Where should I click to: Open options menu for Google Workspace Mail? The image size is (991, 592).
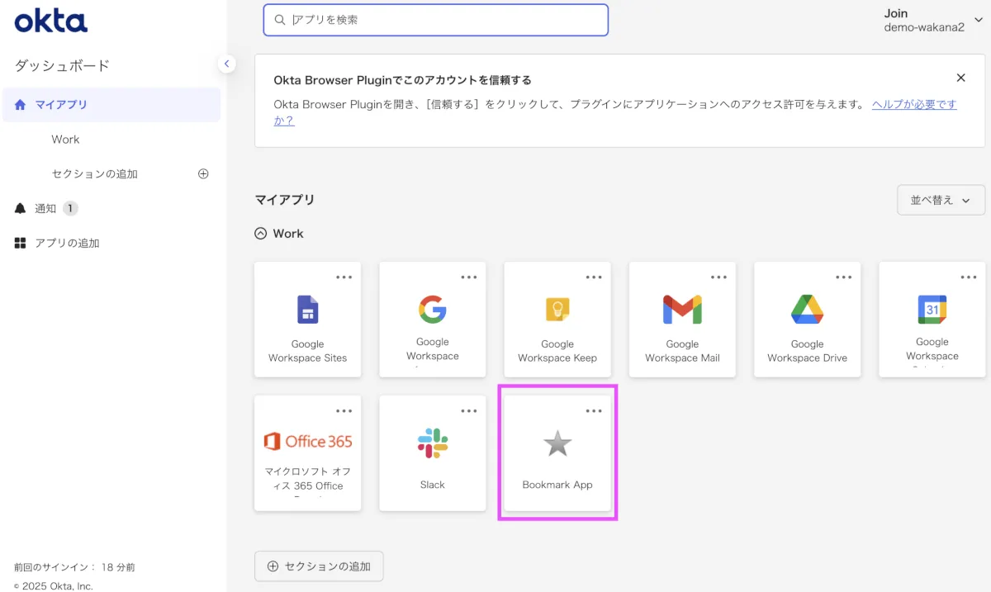pyautogui.click(x=718, y=277)
